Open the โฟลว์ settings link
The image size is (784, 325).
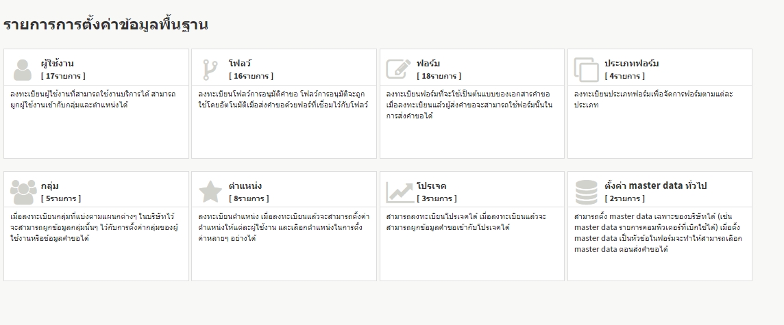pyautogui.click(x=240, y=64)
